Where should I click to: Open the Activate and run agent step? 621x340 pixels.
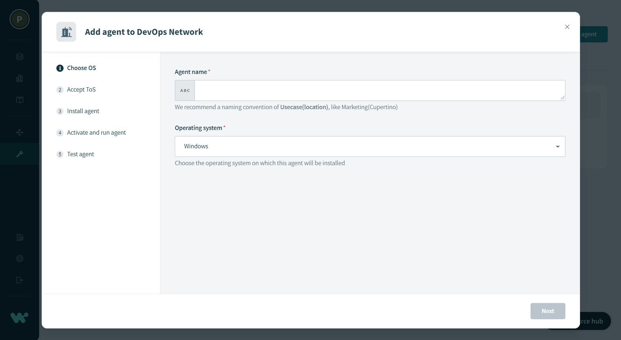click(96, 132)
